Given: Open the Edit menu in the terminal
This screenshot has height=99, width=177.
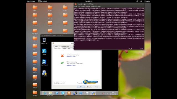Looking at the screenshot, I should (79, 7).
